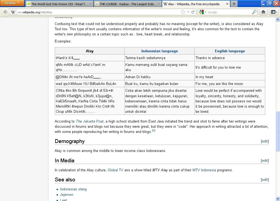Screen dimensions: 280x201
Task: Close the THE LOUNGE Kaskus tab
Action: (x=159, y=4)
